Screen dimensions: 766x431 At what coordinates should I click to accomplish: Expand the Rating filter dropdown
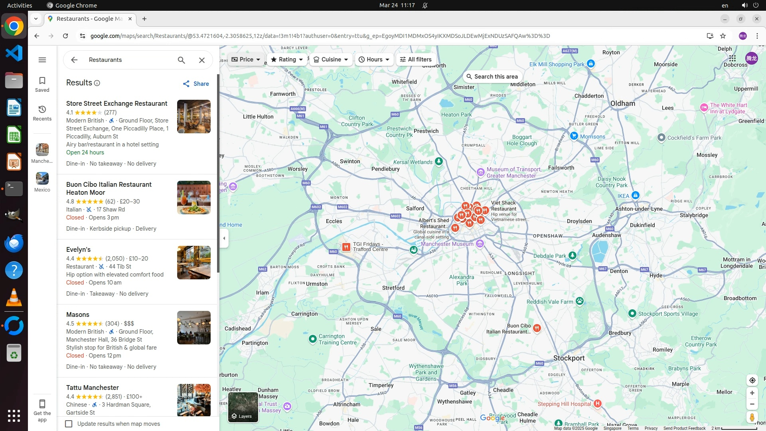287,59
